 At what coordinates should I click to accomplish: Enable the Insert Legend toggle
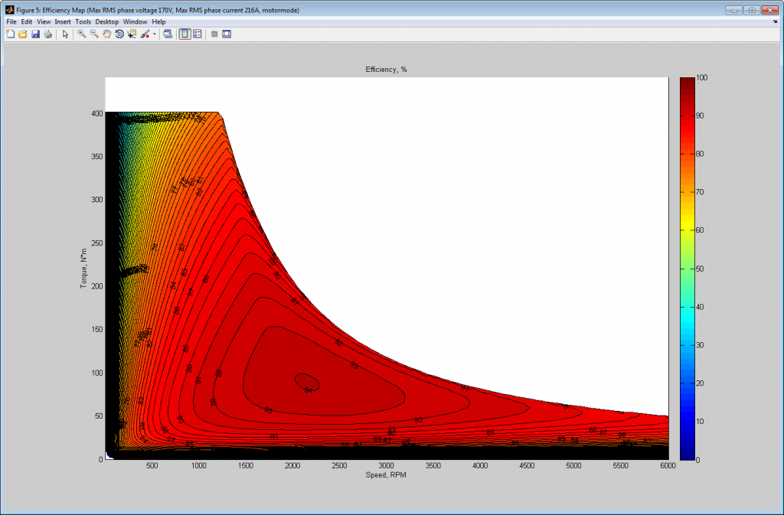pos(197,34)
